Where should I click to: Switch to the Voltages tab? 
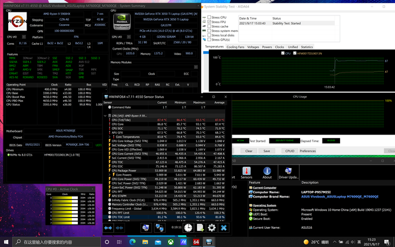click(253, 47)
